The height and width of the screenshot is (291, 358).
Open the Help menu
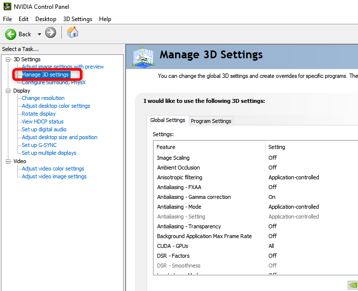[x=105, y=19]
